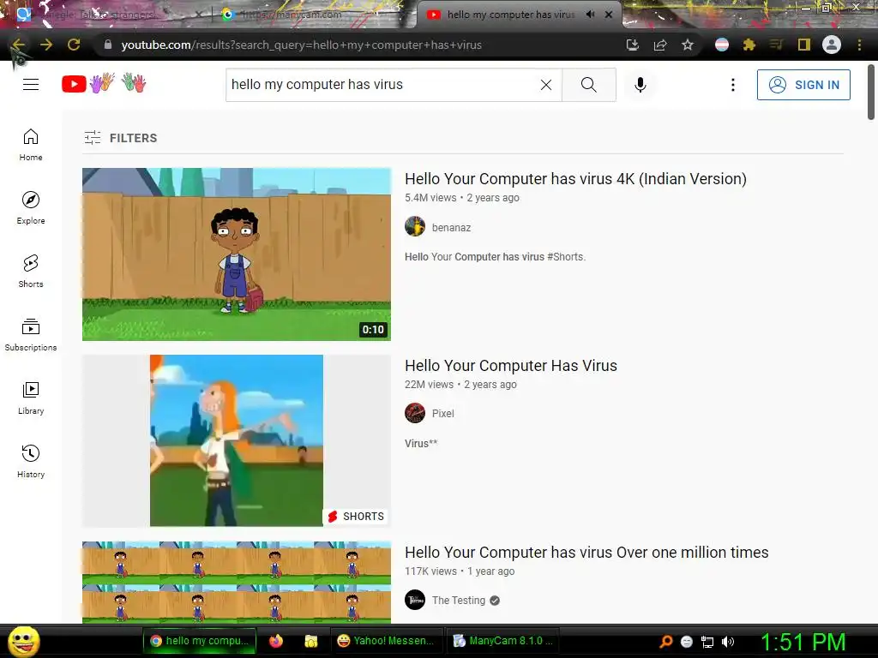The width and height of the screenshot is (878, 658).
Task: Click 'Hello Your Computer has virus #Shorts.' description
Action: [495, 257]
